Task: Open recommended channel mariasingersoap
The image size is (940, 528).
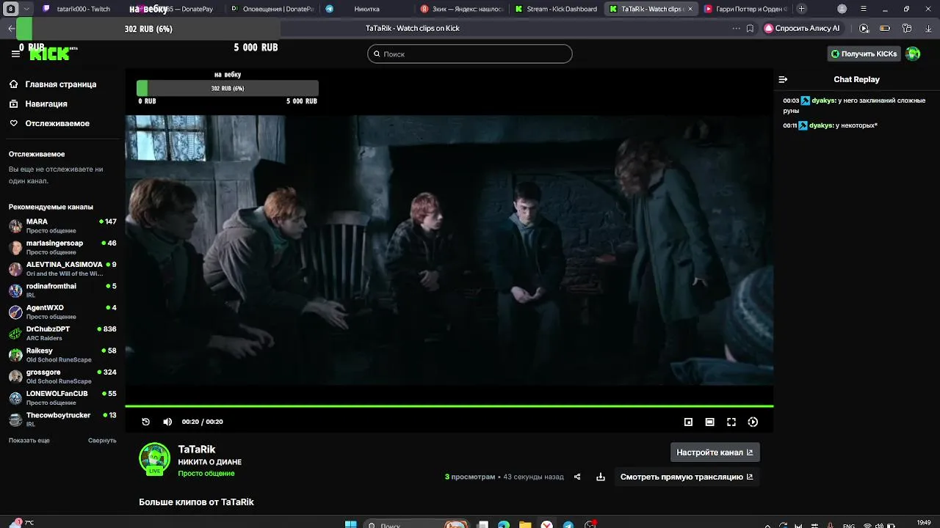Action: [62, 247]
